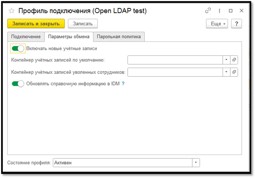Open selection list for dismissed employees container

pos(234,72)
